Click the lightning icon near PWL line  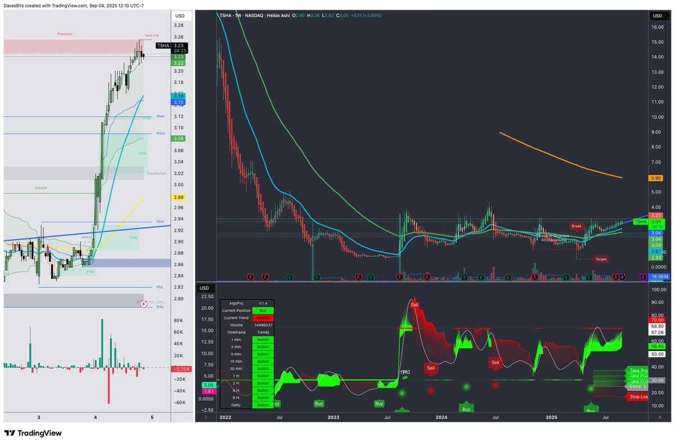coord(143,303)
